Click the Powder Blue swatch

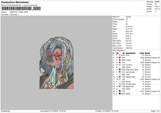pos(120,84)
